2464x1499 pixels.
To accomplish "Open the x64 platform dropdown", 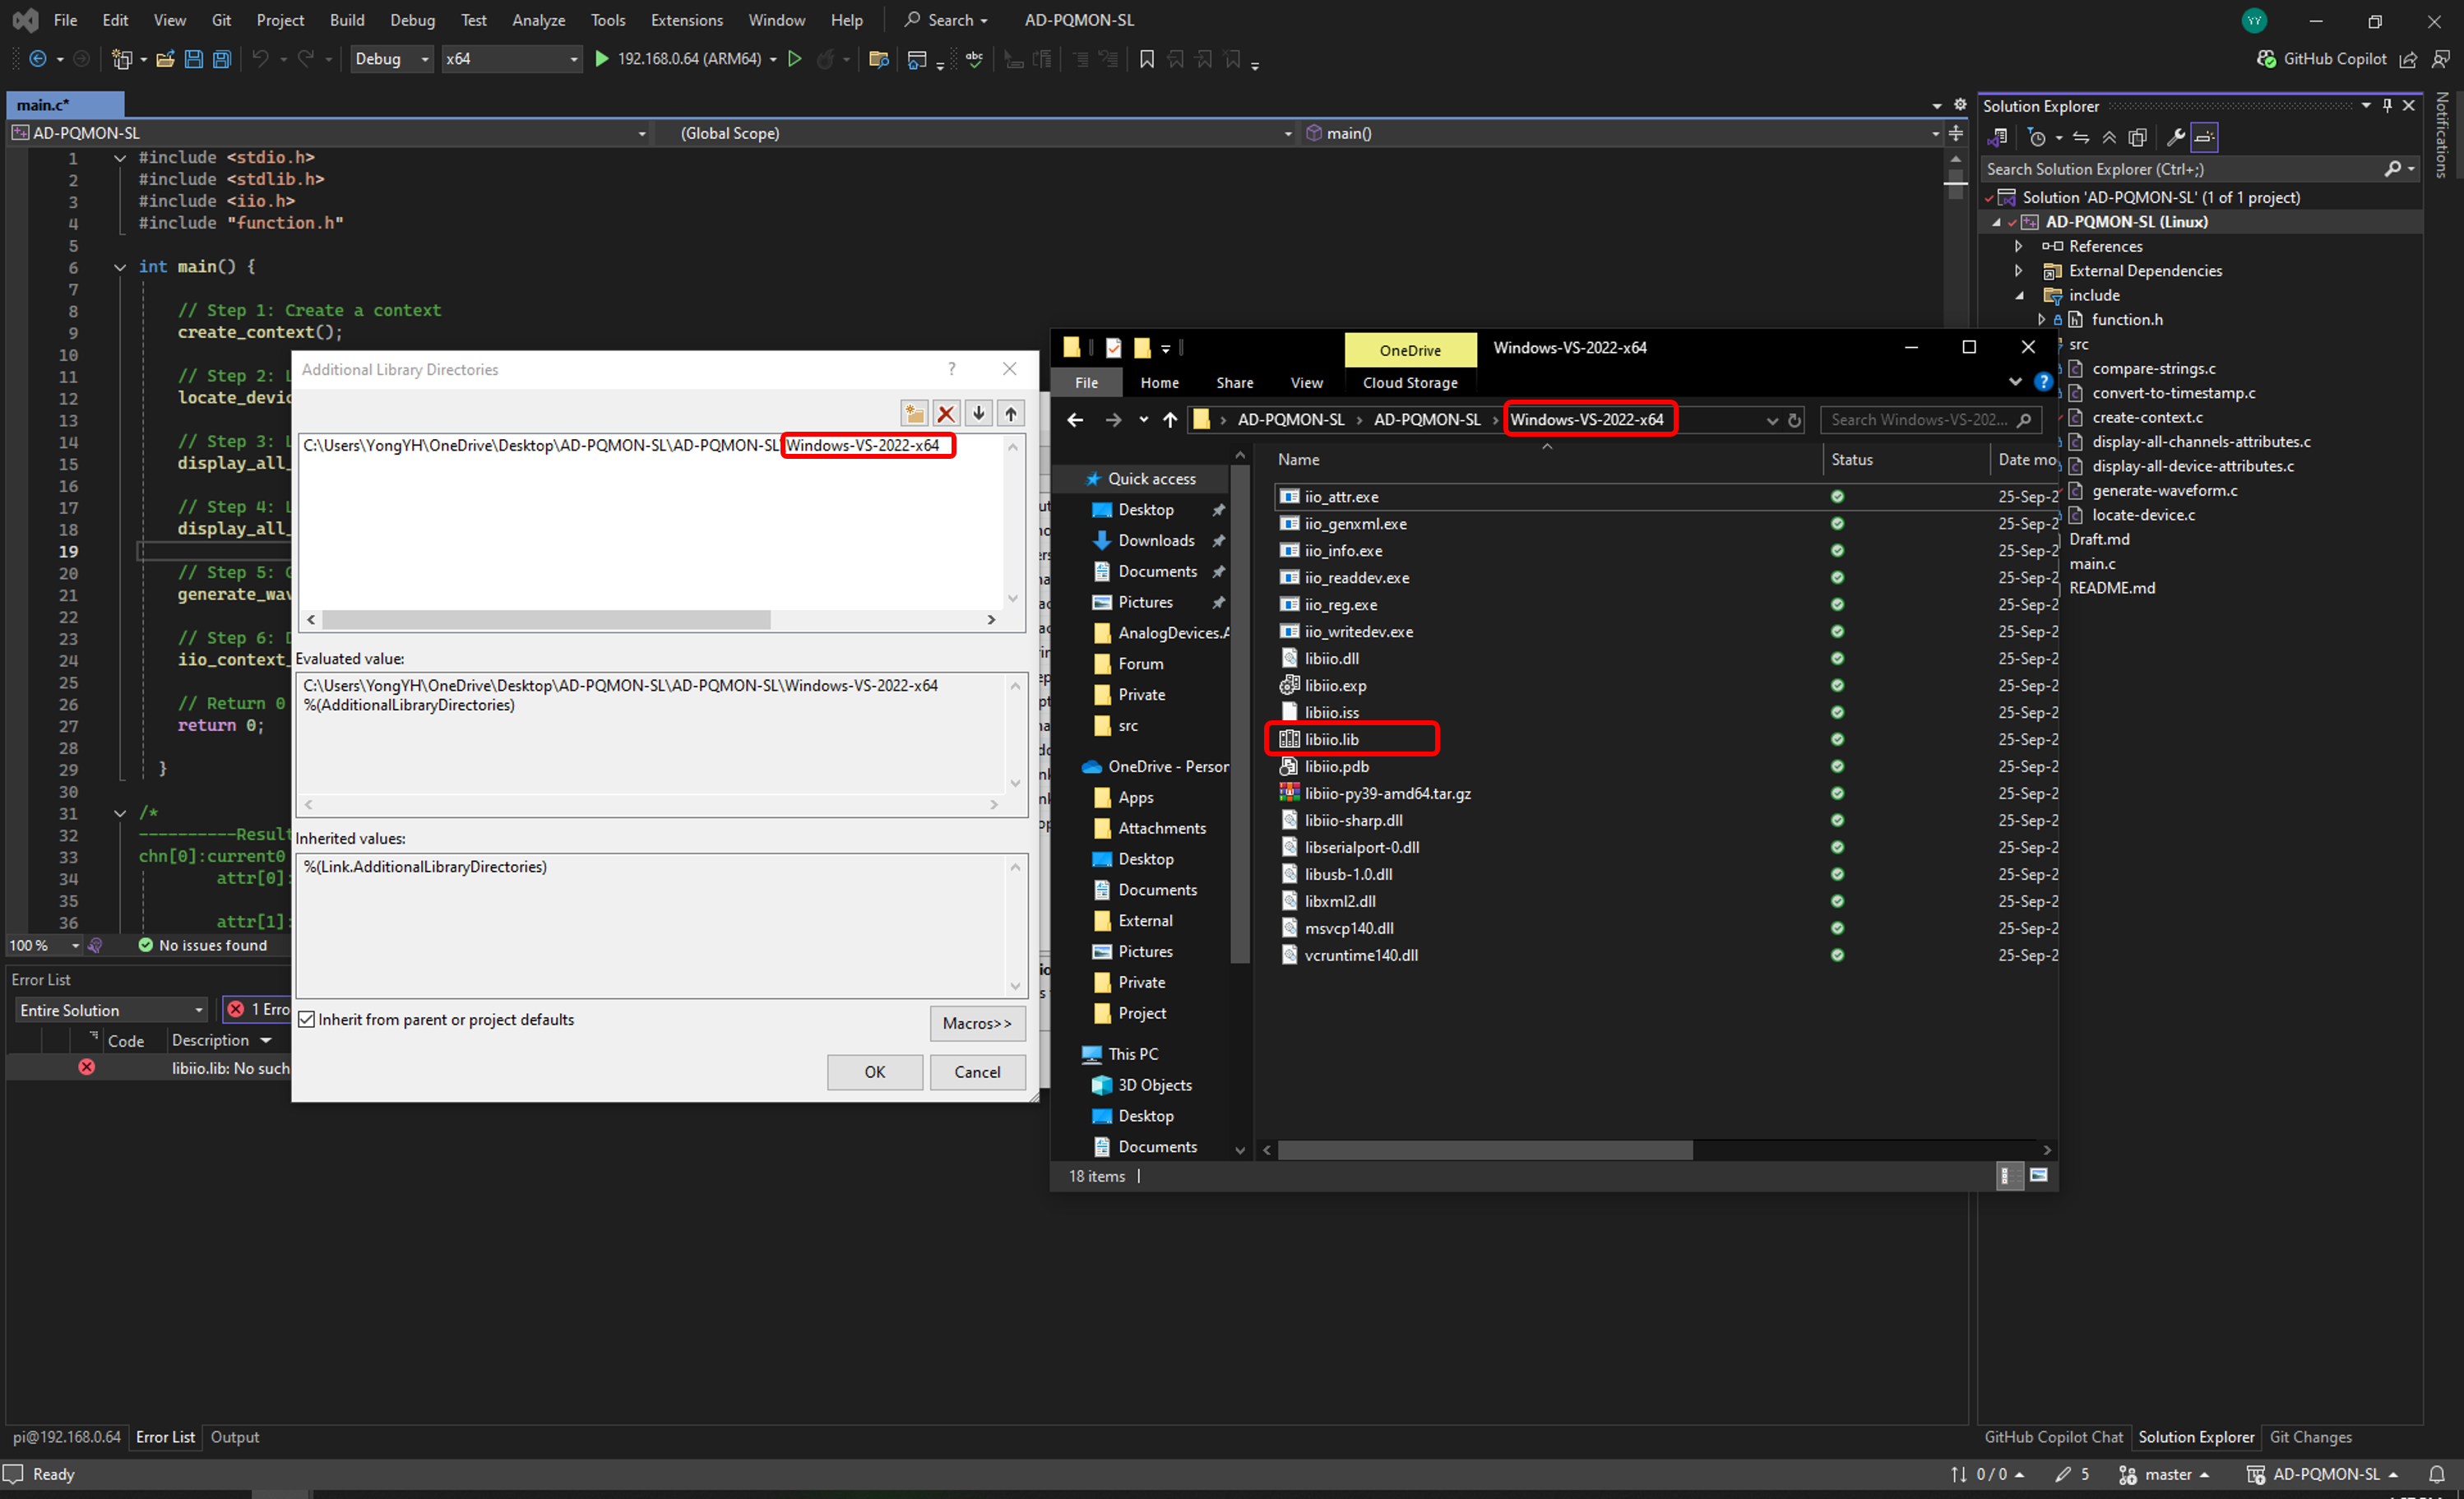I will [512, 59].
